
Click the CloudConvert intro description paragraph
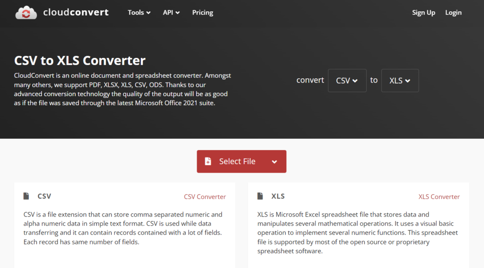point(122,89)
